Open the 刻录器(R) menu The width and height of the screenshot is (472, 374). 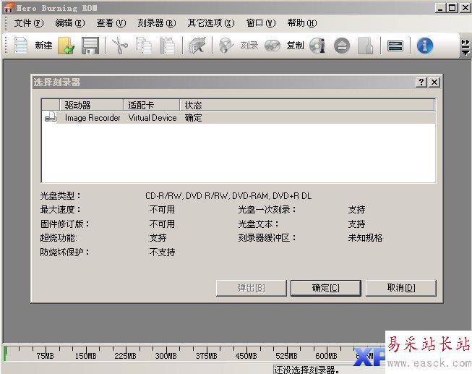tap(157, 23)
